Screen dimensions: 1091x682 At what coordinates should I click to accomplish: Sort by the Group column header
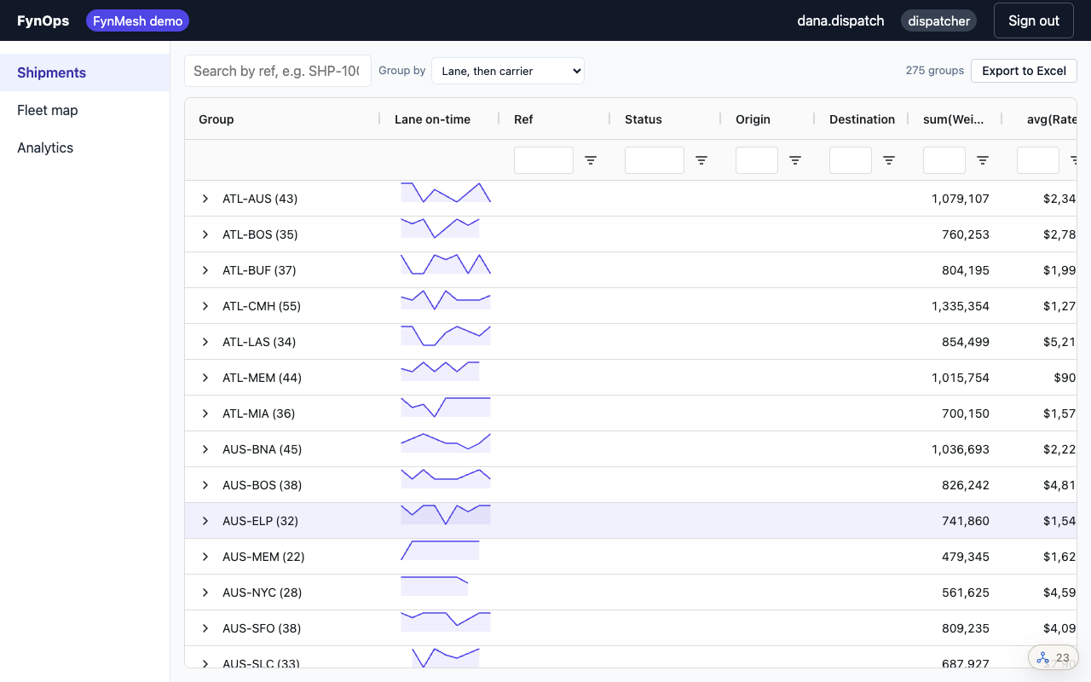click(283, 119)
